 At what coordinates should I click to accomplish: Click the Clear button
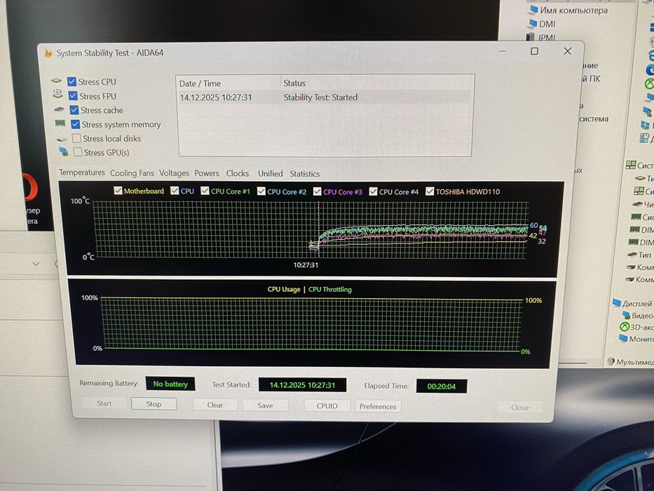tap(214, 405)
